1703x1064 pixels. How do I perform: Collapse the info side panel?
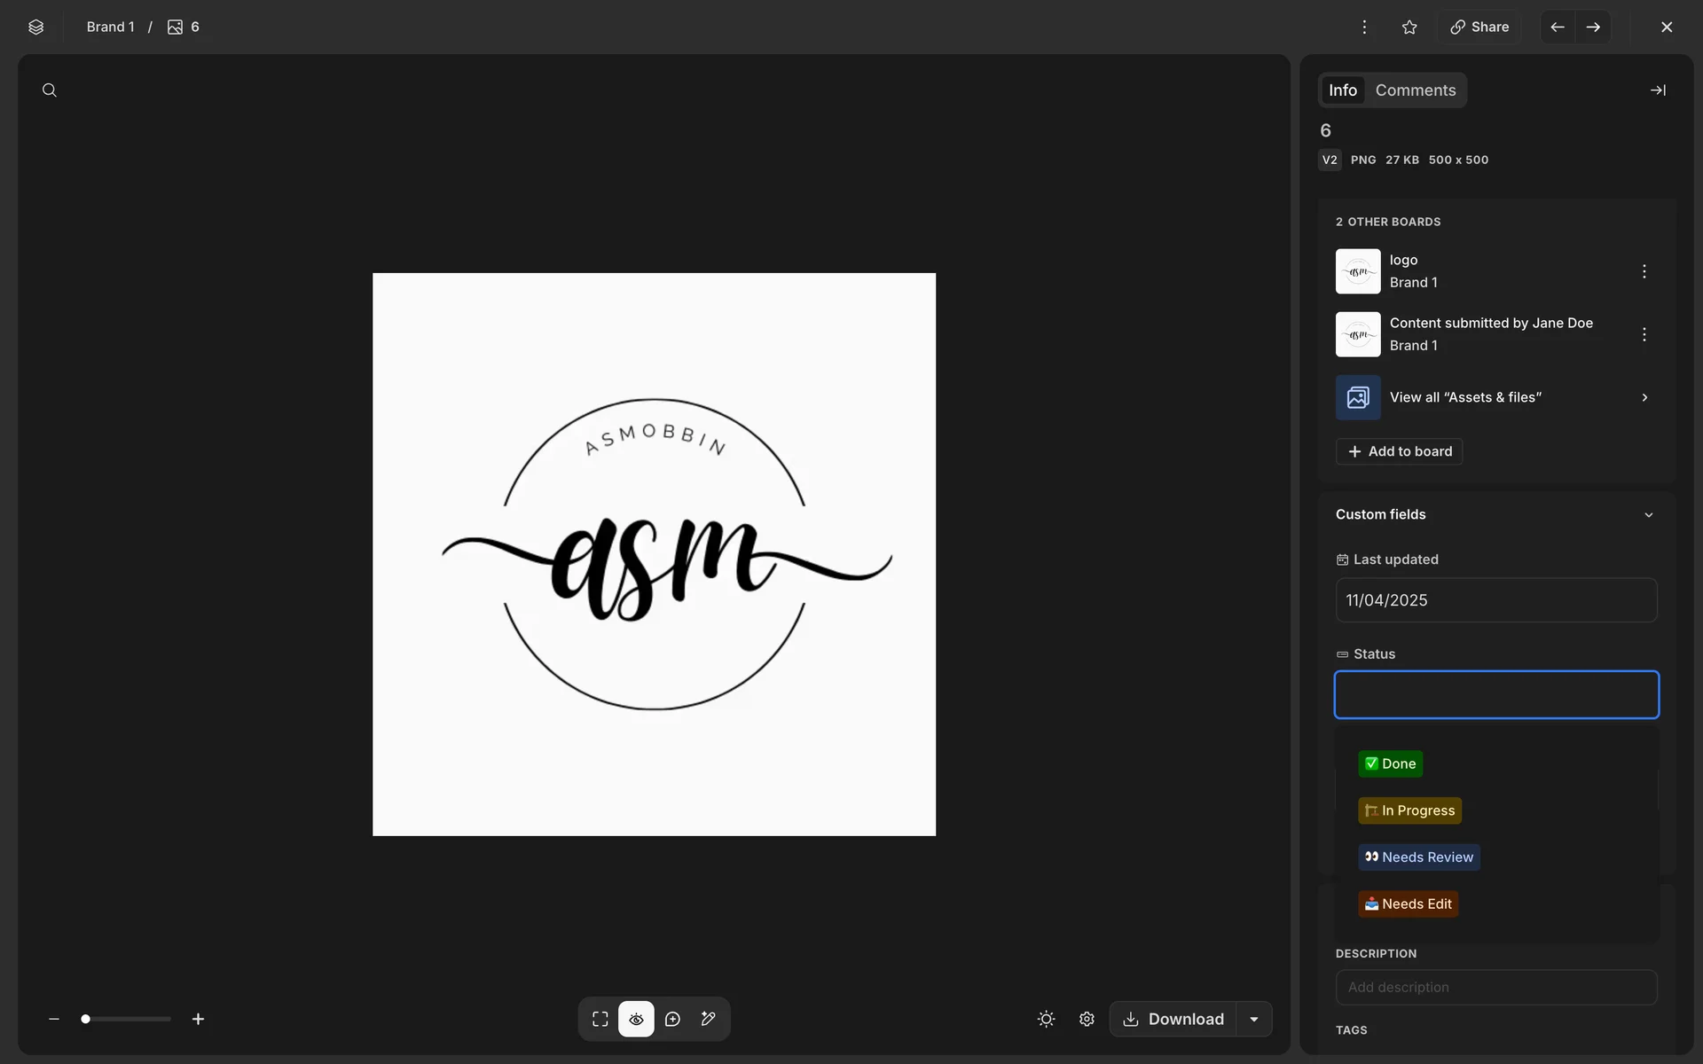[1657, 90]
